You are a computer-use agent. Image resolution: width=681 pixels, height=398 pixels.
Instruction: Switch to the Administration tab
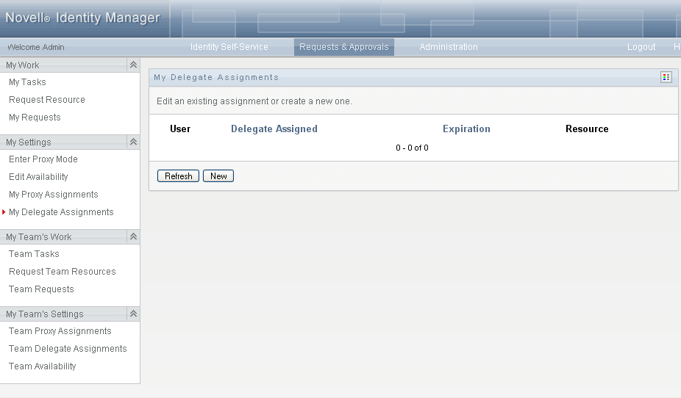pyautogui.click(x=449, y=47)
